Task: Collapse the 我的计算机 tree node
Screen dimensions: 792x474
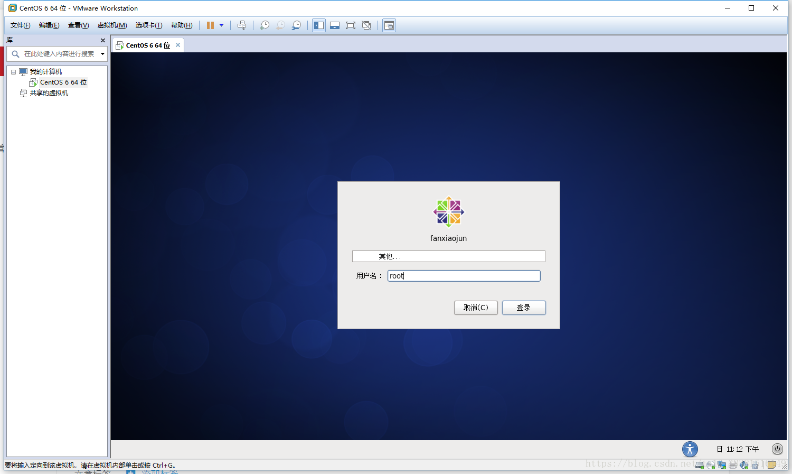Action: [14, 72]
